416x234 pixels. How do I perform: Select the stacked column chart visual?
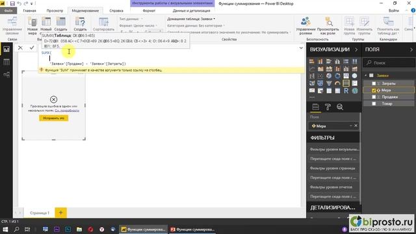320,62
